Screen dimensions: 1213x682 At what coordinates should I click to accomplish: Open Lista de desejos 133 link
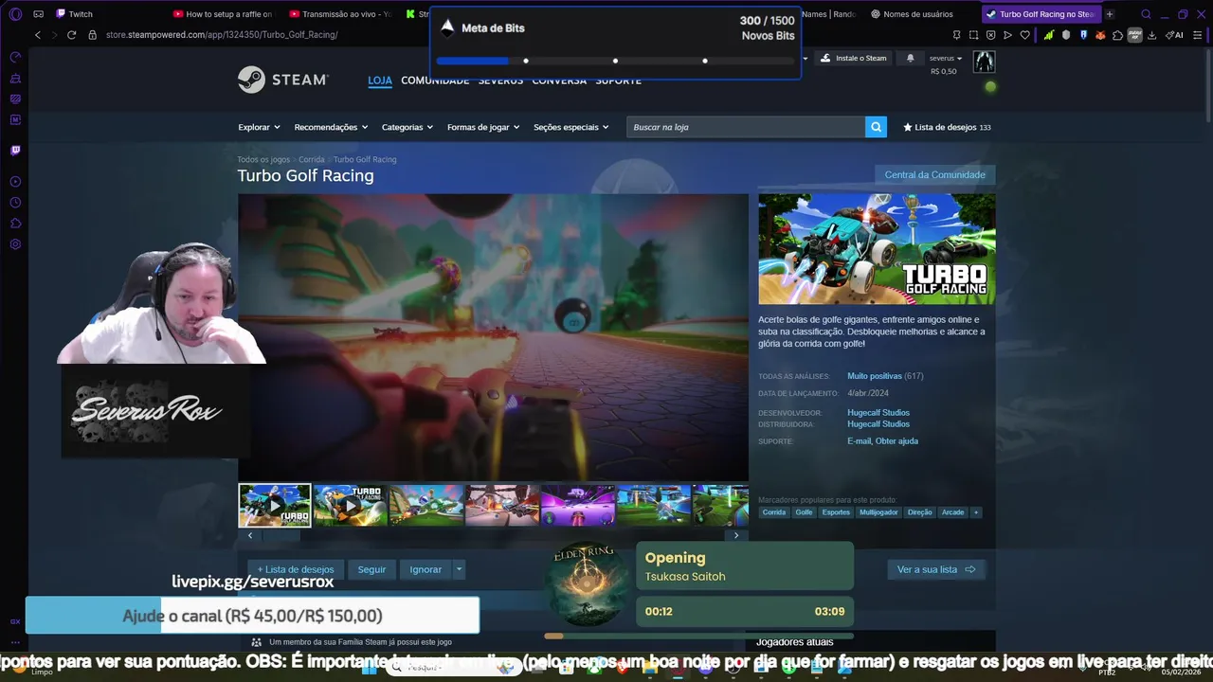click(x=947, y=127)
